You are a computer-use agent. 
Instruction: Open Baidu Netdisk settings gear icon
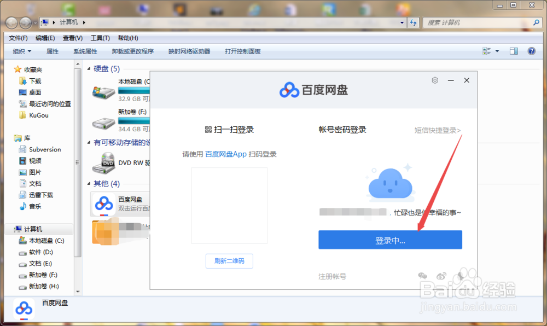click(435, 80)
